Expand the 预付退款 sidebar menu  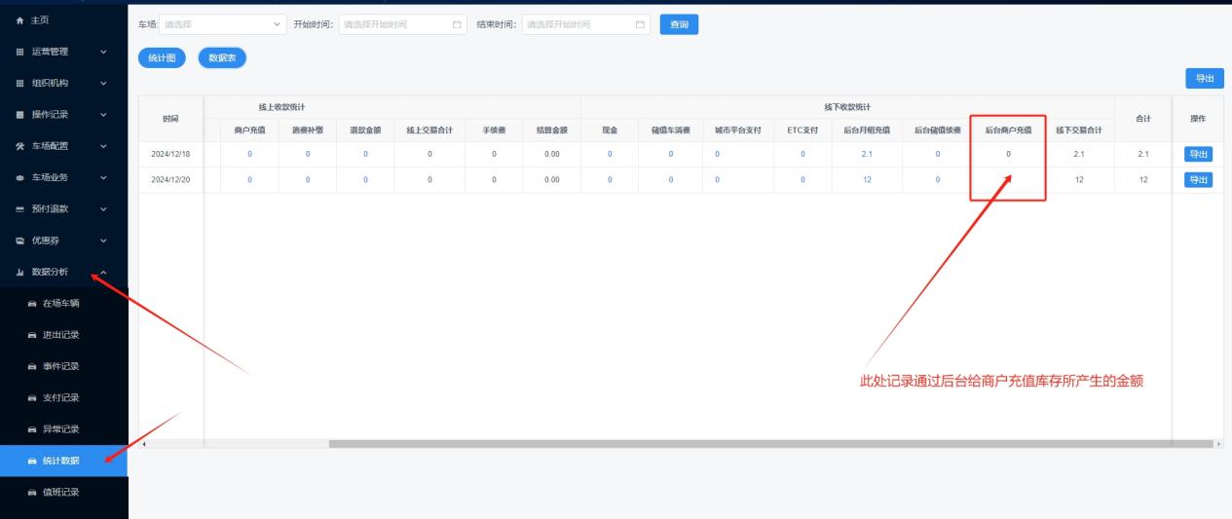click(64, 208)
